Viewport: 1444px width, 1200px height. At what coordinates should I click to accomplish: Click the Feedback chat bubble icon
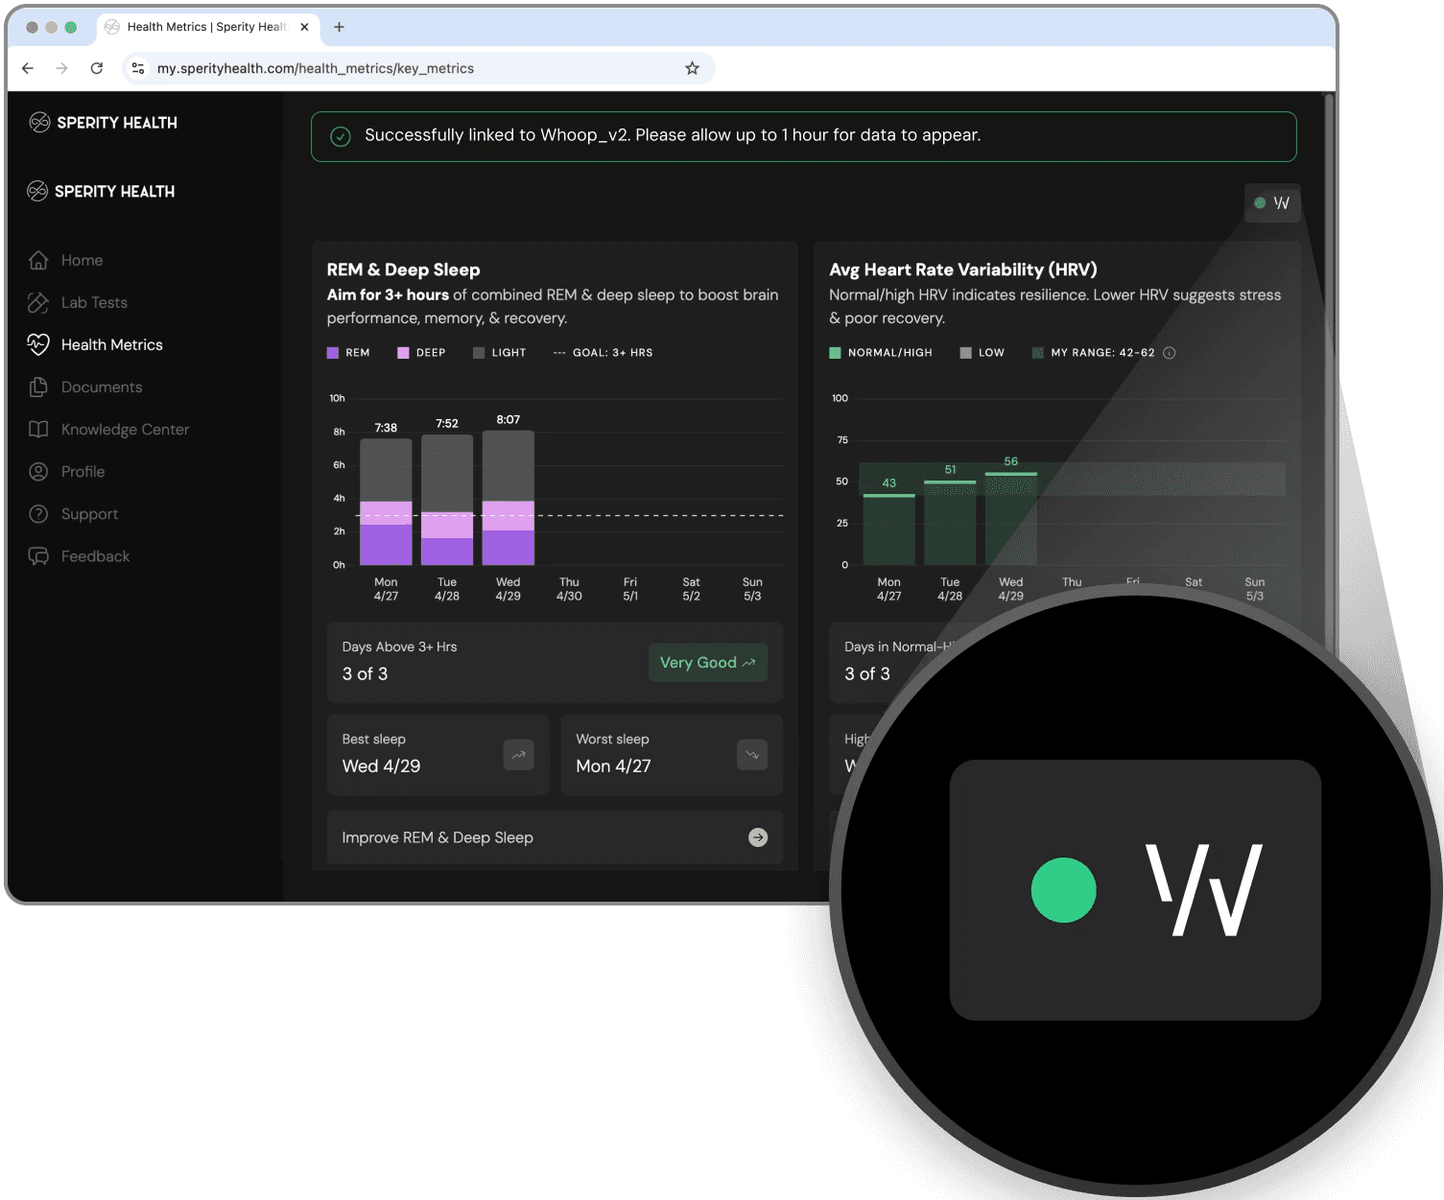point(38,555)
